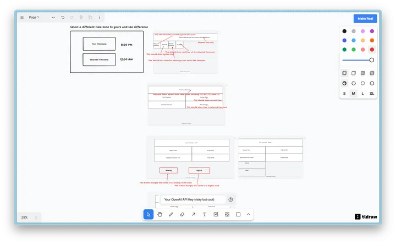Open the API key help icon
Viewport: 396px width, 244px height.
point(230,199)
